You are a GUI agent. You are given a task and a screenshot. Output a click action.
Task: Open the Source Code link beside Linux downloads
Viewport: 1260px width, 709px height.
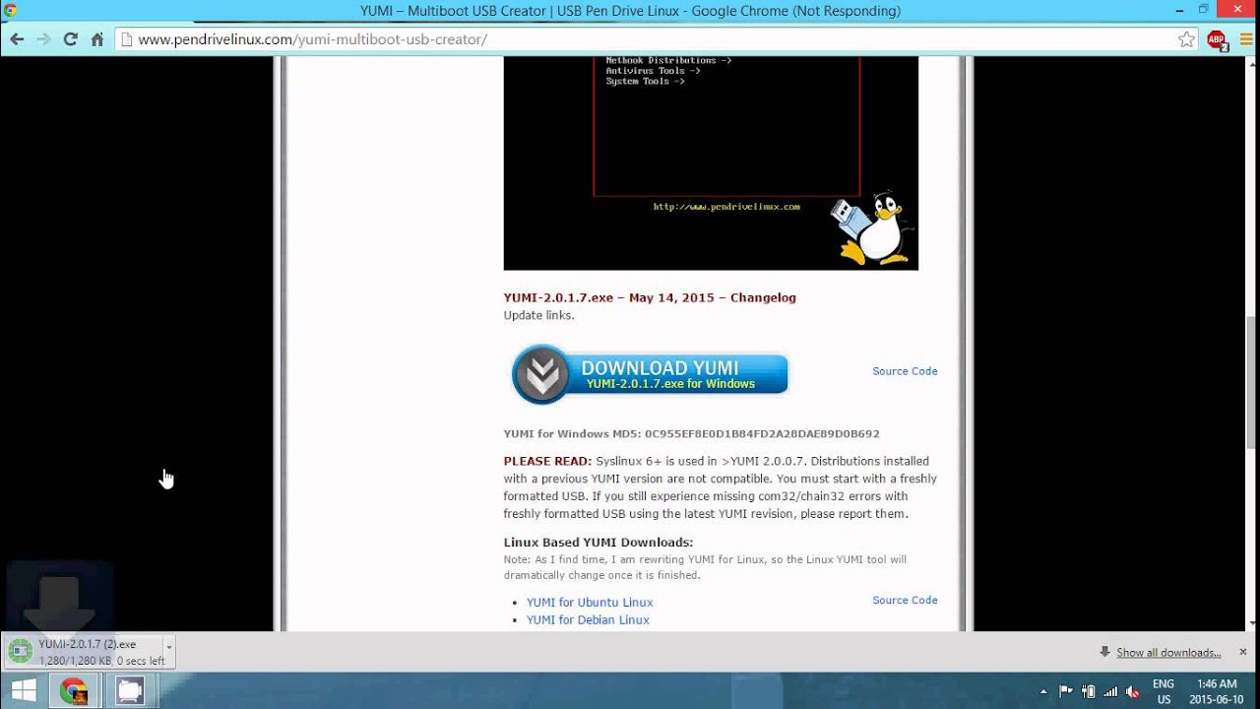point(905,600)
